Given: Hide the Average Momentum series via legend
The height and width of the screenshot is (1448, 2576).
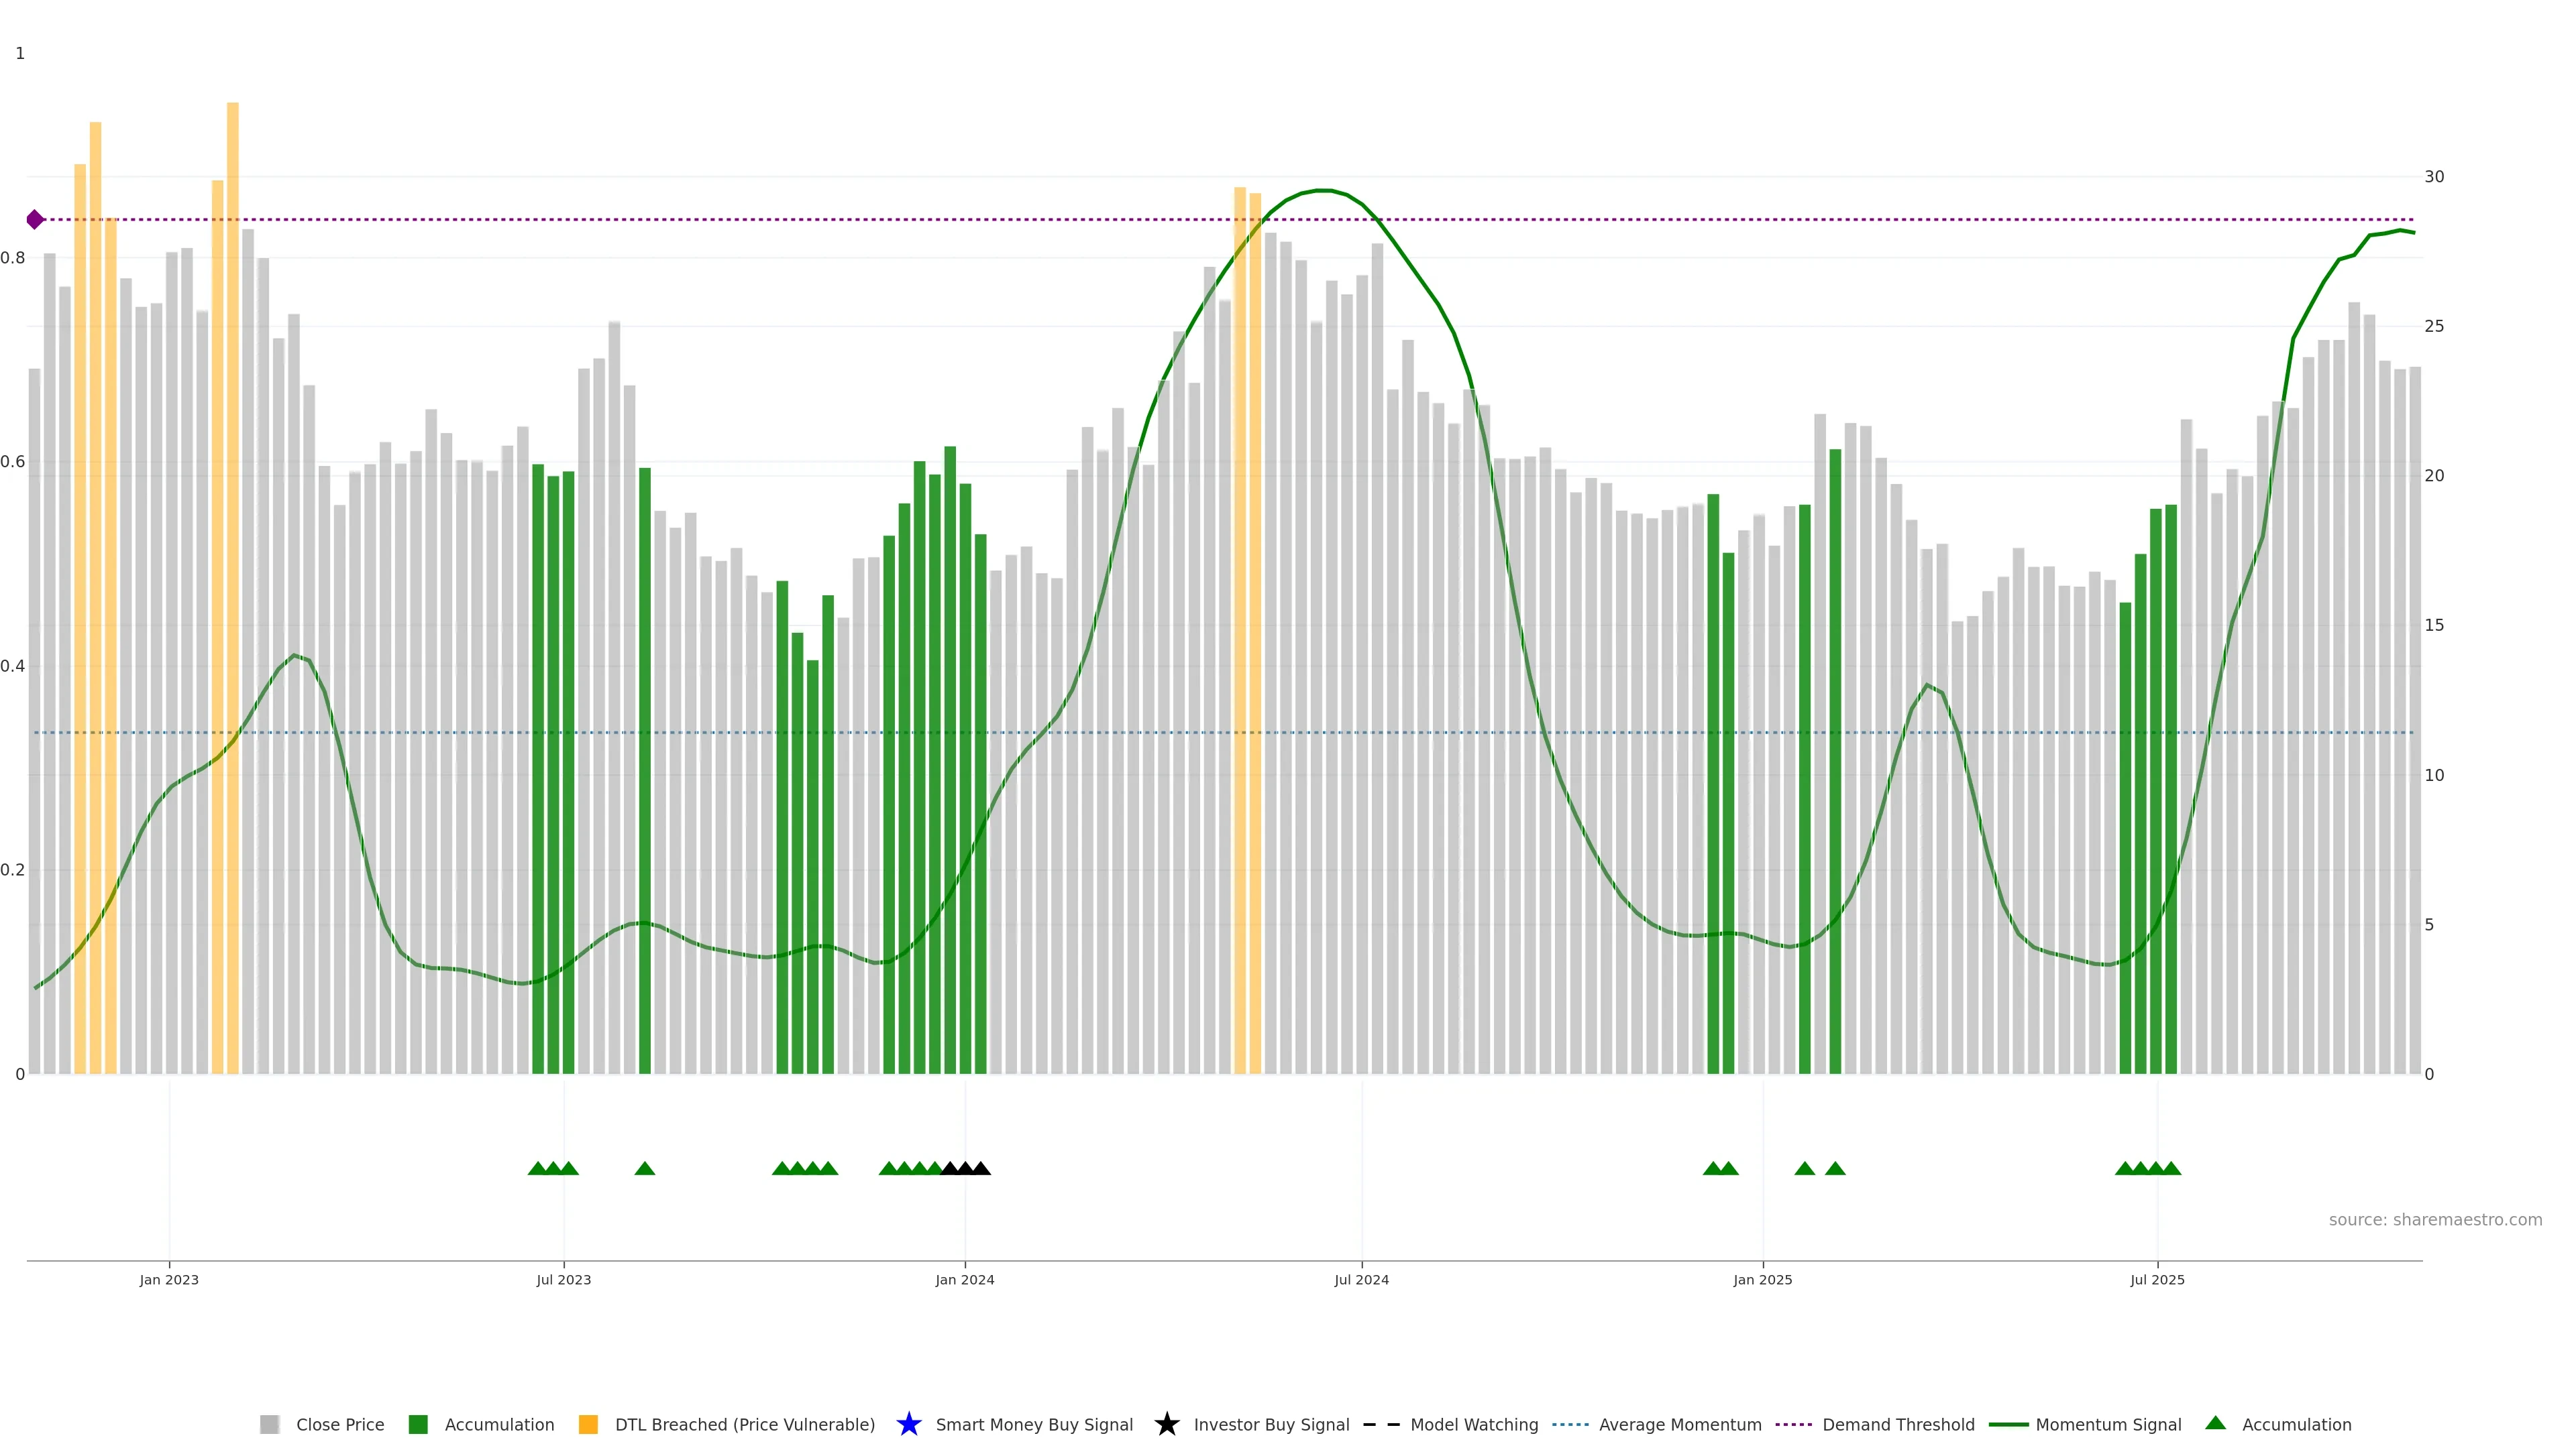Looking at the screenshot, I should click(1679, 1424).
